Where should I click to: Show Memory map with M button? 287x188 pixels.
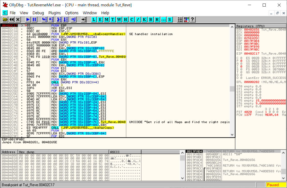coord(107,19)
